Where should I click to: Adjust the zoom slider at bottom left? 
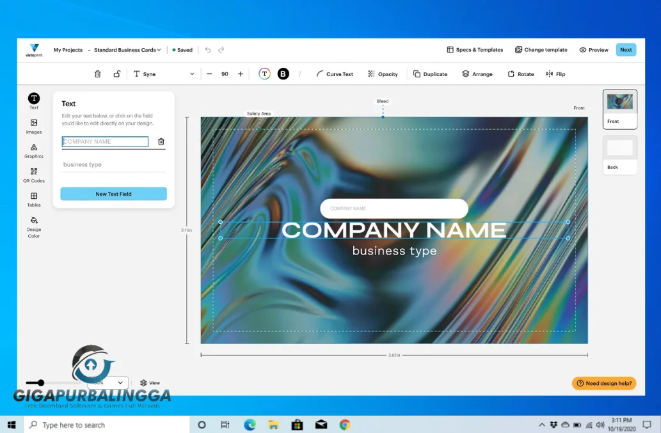tap(42, 382)
